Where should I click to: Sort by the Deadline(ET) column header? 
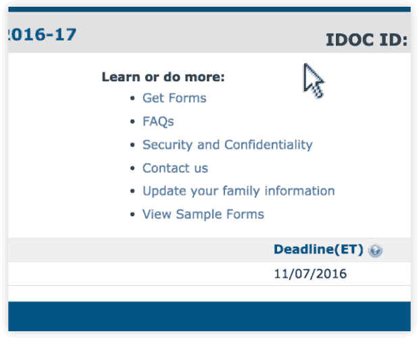318,250
